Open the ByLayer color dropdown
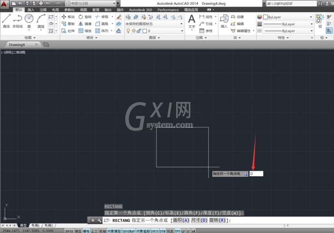This screenshot has width=334, height=233. [288, 17]
